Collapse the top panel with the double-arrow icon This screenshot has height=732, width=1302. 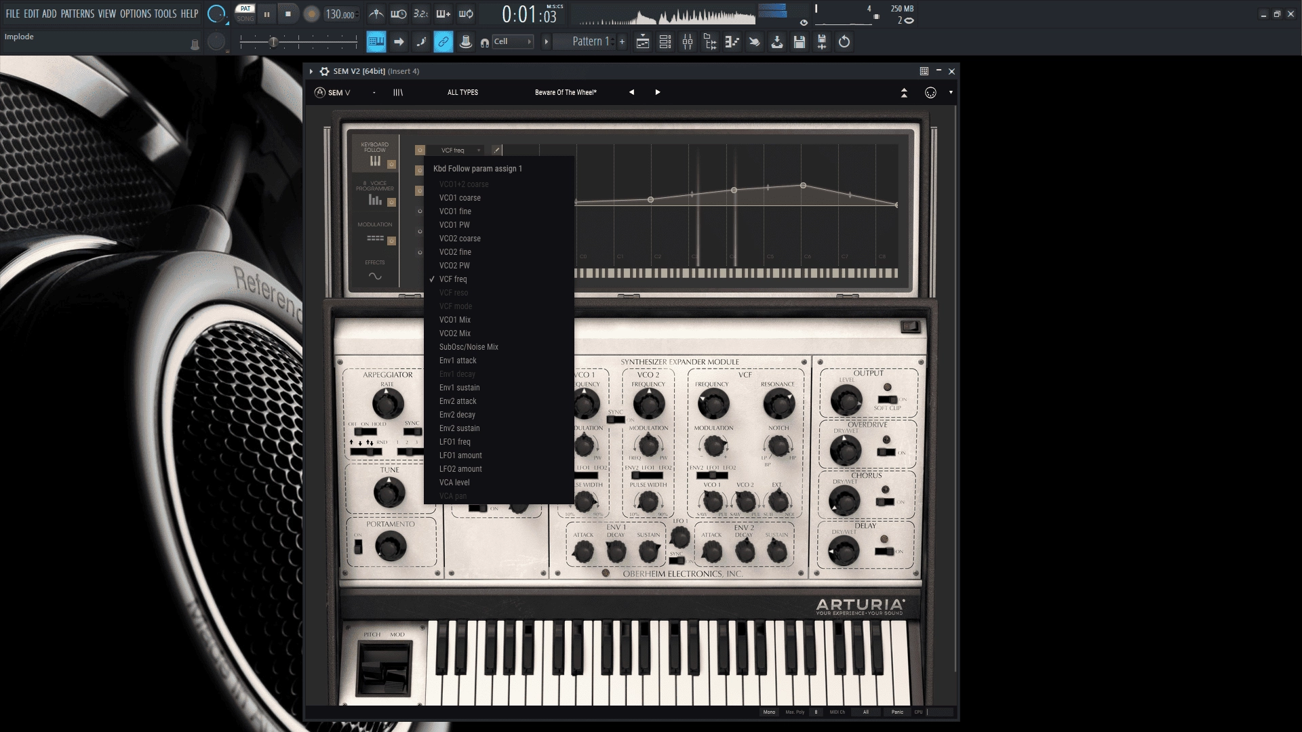click(x=904, y=93)
